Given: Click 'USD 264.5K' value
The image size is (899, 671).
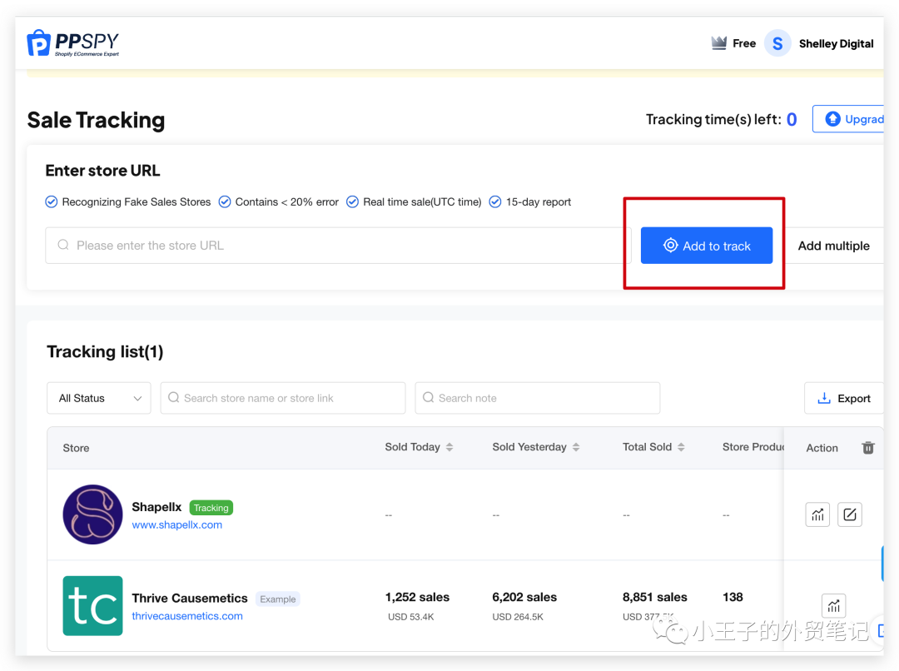Looking at the screenshot, I should (x=518, y=617).
